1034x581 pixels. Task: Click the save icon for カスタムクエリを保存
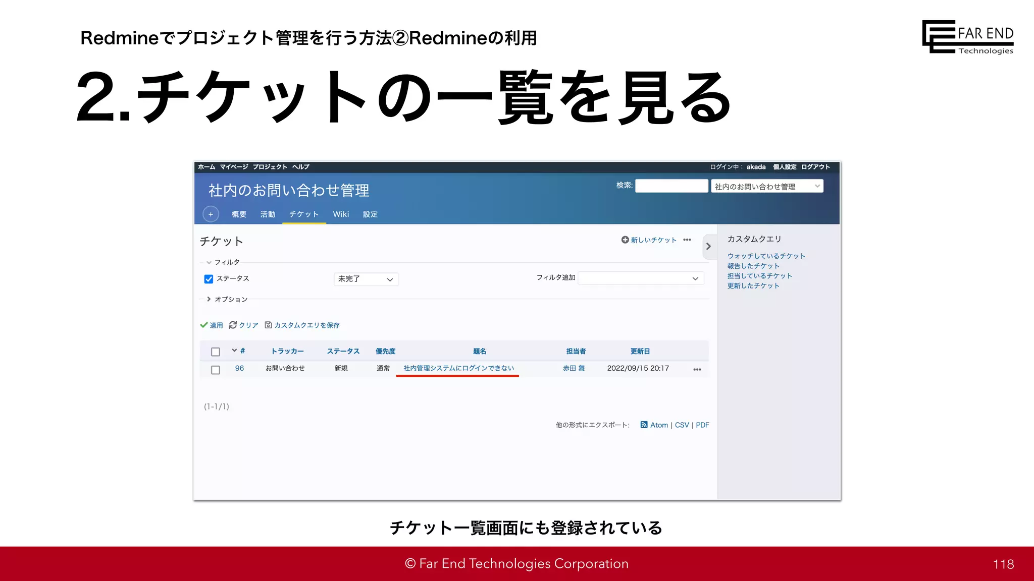pos(269,325)
